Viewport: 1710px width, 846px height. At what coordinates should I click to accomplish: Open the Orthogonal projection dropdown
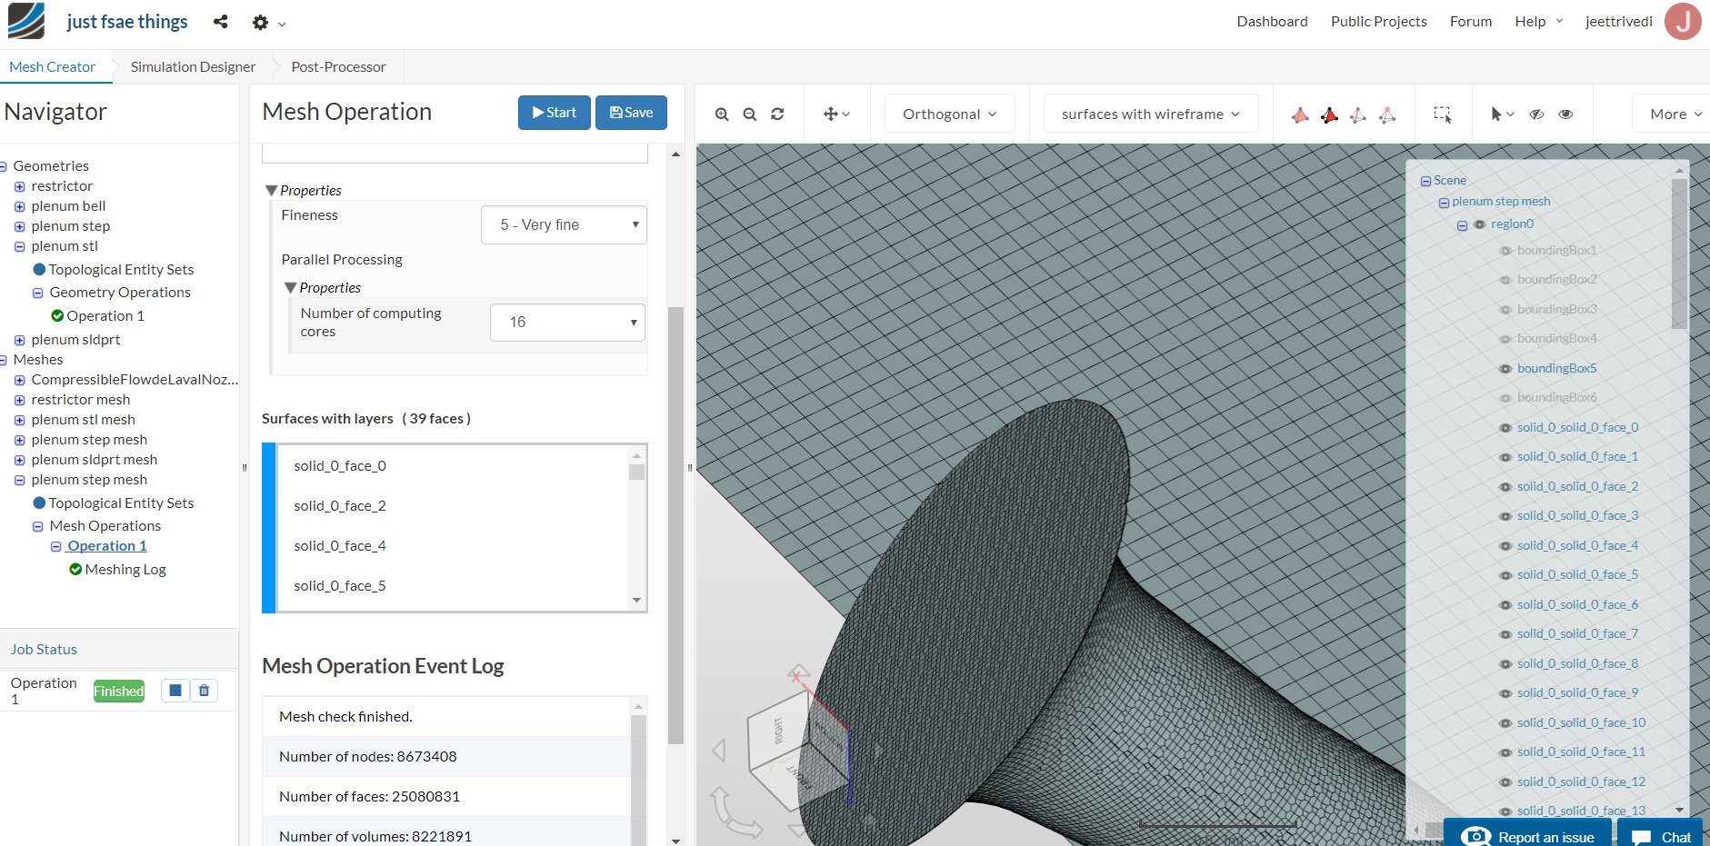click(x=949, y=114)
